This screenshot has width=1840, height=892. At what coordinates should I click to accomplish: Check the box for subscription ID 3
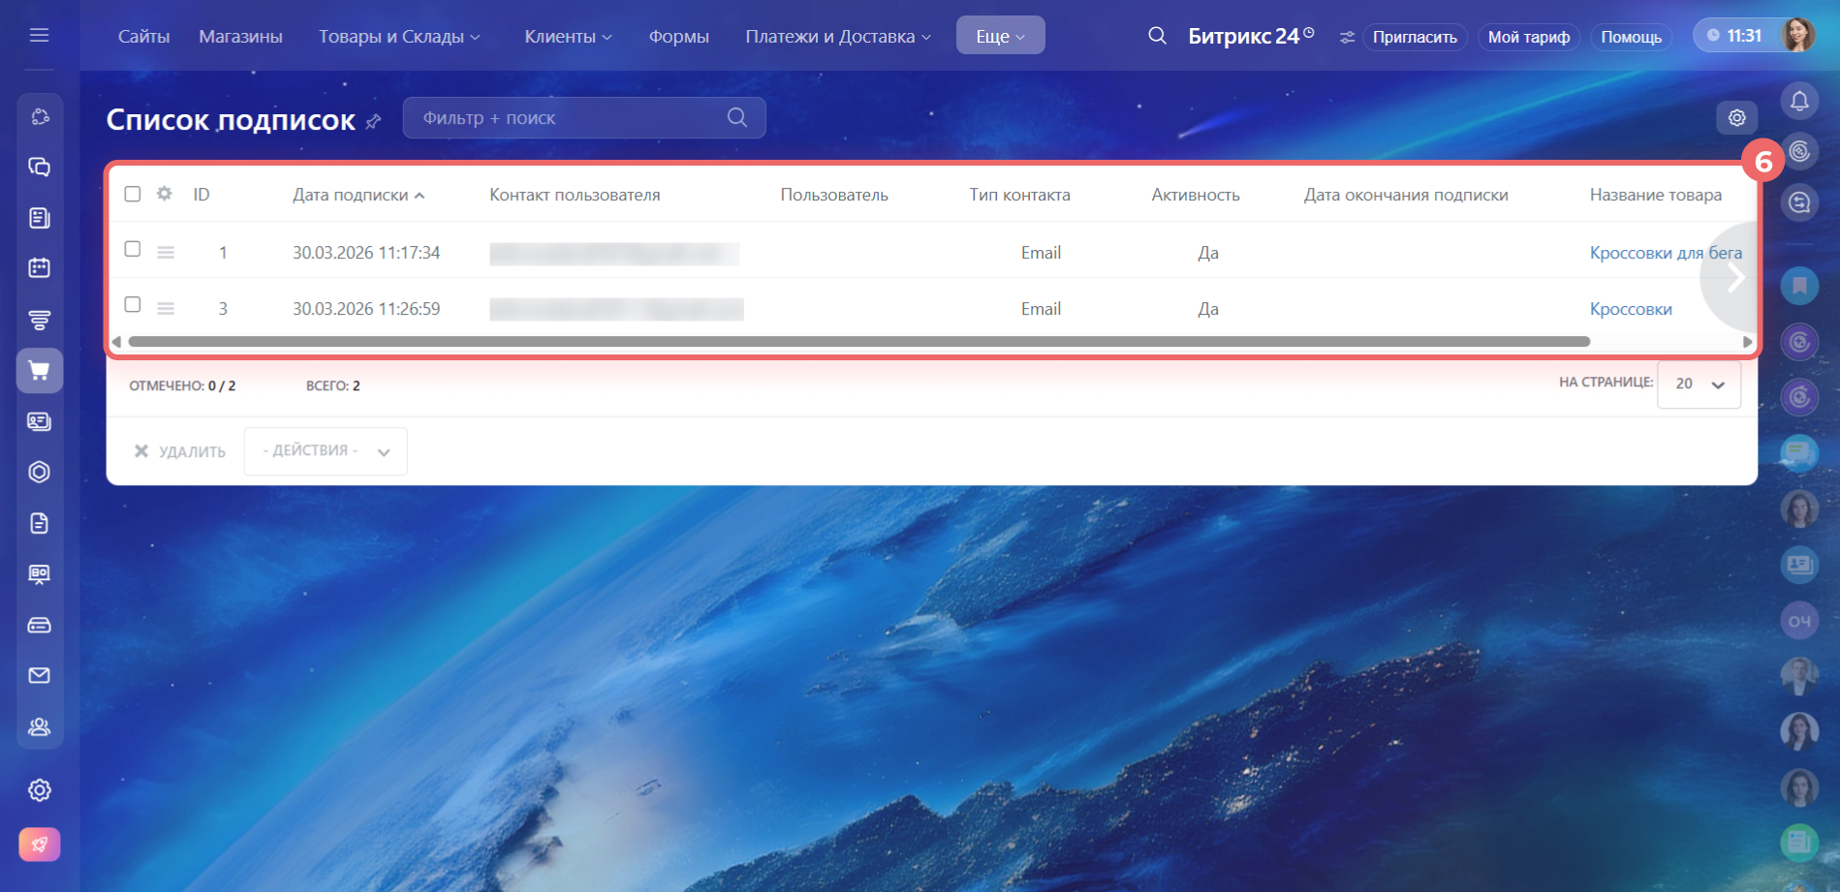pyautogui.click(x=133, y=305)
